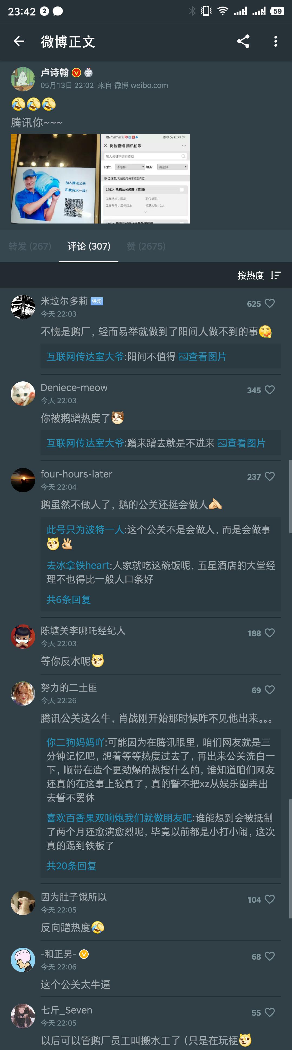Tap heart icon on 七斤_Seven's comment
The width and height of the screenshot is (292, 1050).
click(x=270, y=1013)
